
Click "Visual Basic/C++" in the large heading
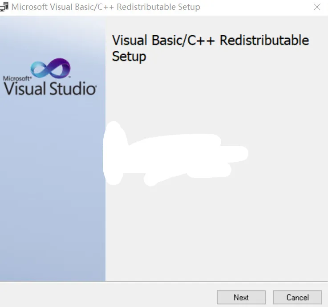coord(164,40)
